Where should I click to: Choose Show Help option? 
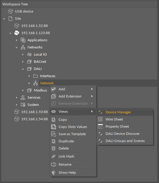point(73,173)
